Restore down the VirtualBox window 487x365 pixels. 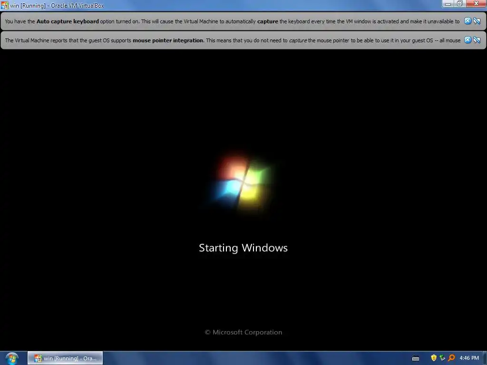[x=460, y=4]
